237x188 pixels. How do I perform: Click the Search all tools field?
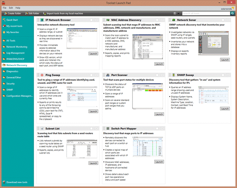point(206,14)
